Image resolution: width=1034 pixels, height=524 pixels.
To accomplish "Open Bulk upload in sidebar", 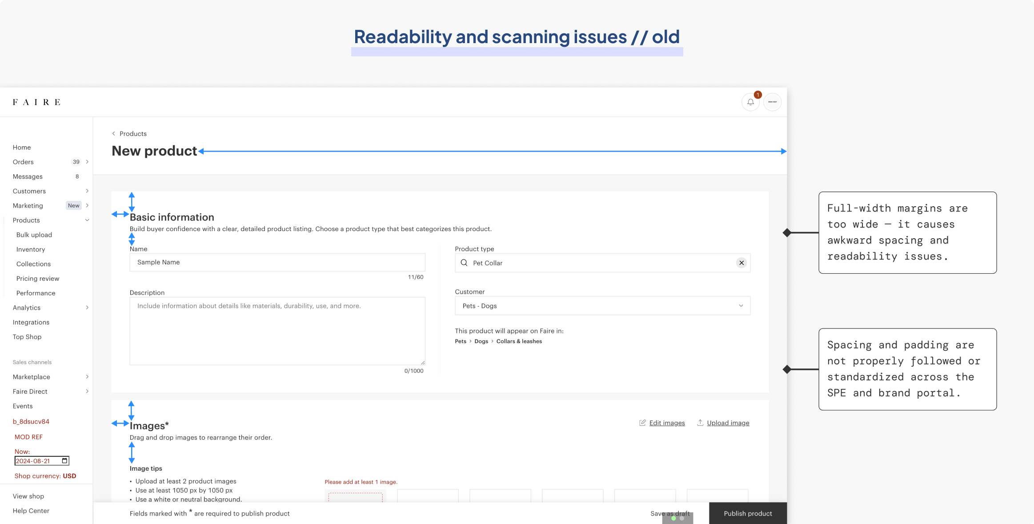I will coord(34,235).
